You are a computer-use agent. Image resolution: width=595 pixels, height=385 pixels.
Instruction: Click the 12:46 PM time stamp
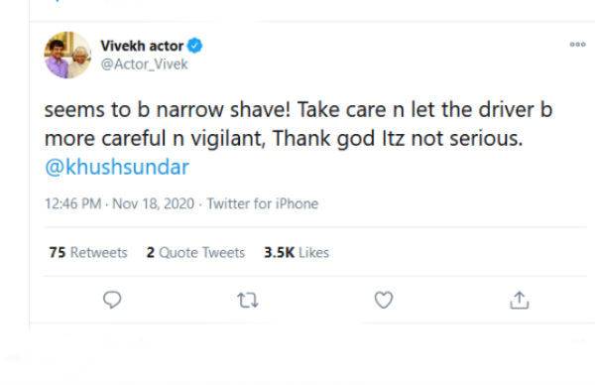[72, 203]
